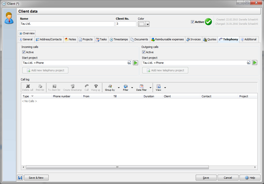Click the Color swatch box

(x=142, y=24)
